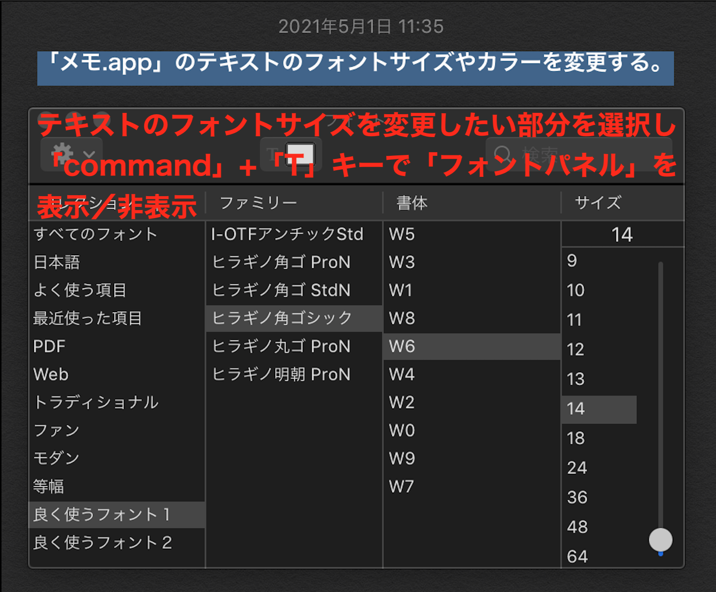Click the font size slider knob
Viewport: 716px width, 592px height.
coord(661,540)
